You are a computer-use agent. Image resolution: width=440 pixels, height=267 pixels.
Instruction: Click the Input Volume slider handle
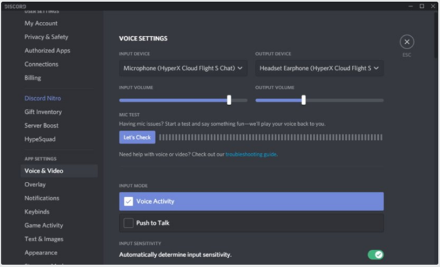point(229,100)
